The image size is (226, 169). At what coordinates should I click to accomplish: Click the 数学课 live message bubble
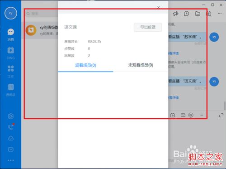[187, 37]
